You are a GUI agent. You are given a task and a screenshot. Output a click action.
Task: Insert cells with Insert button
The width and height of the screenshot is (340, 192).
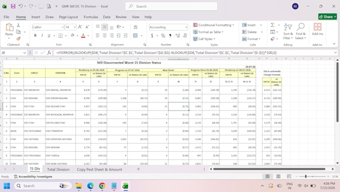coord(249,25)
